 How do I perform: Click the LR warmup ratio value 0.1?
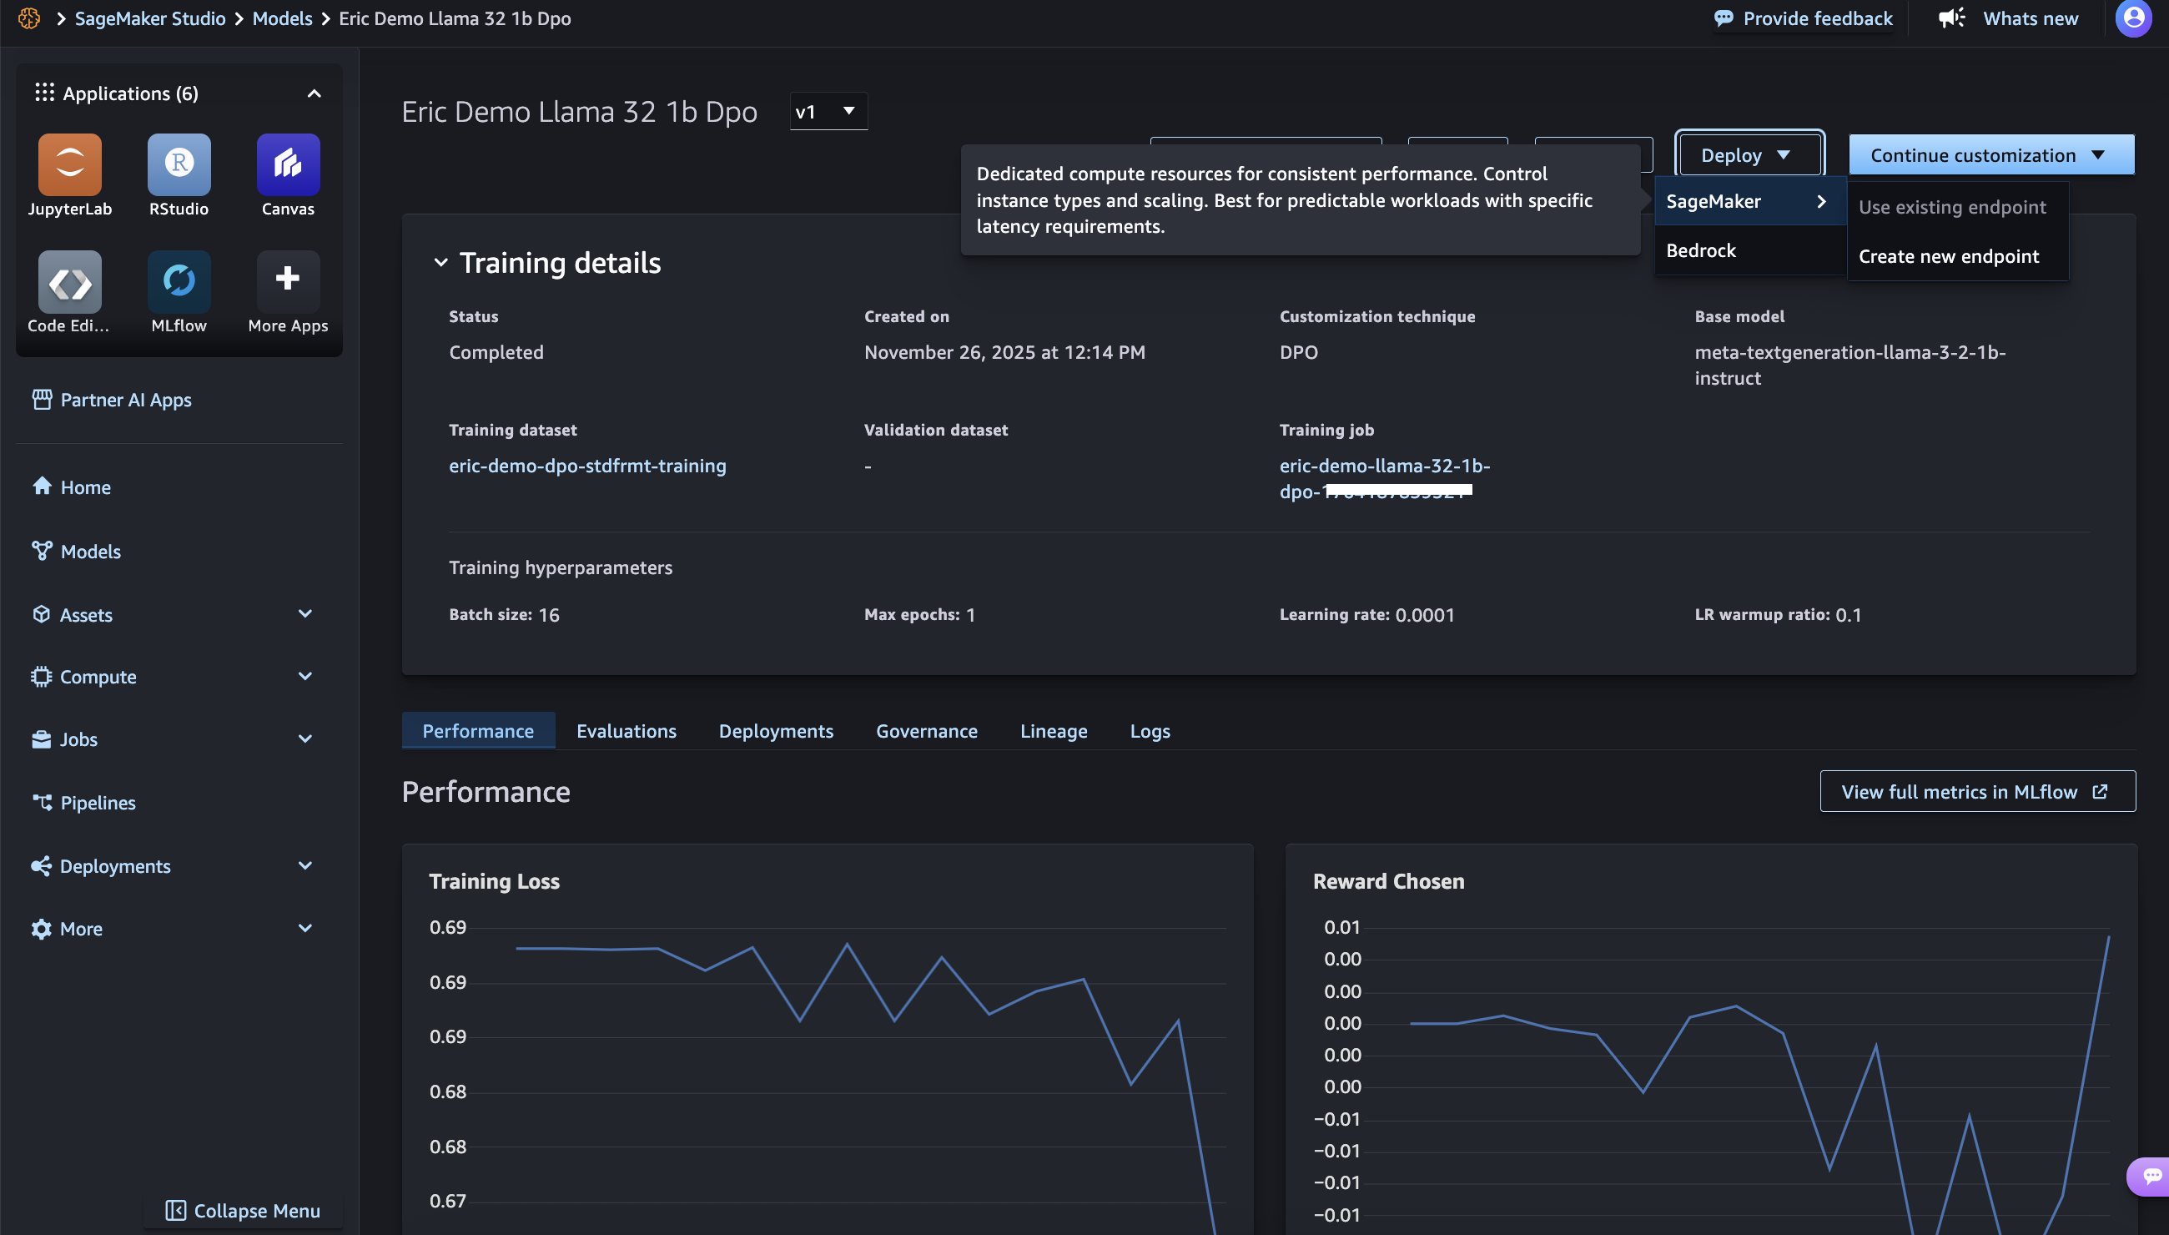pos(1849,614)
